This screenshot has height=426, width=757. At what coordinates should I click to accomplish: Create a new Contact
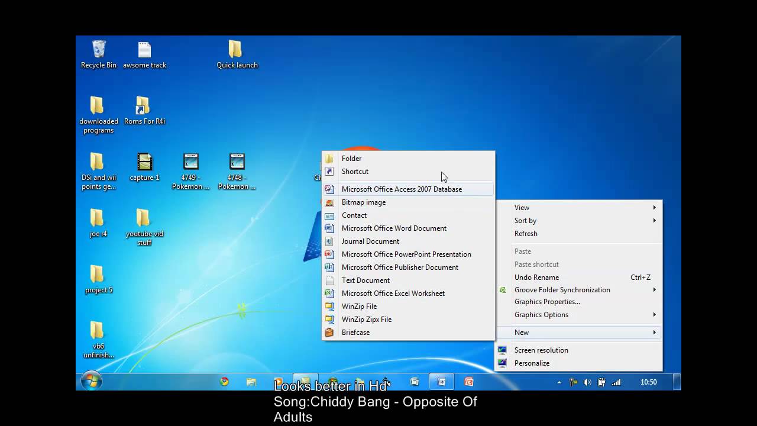[408, 215]
